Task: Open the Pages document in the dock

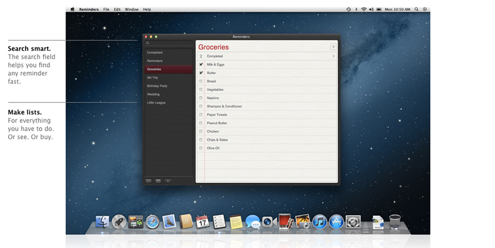Action: (378, 222)
